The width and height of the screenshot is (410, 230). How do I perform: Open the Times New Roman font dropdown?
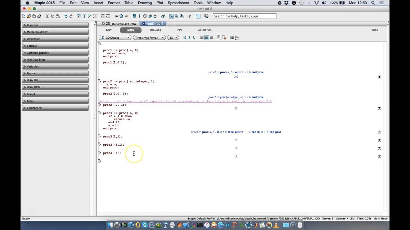pos(149,38)
